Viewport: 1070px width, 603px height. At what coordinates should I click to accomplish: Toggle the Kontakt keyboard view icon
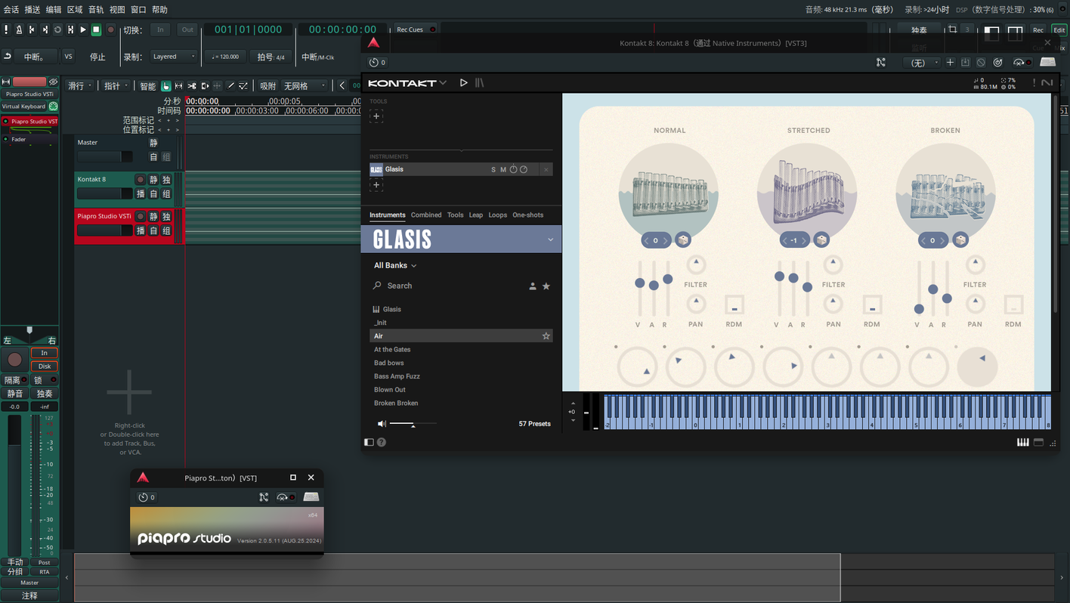1023,442
